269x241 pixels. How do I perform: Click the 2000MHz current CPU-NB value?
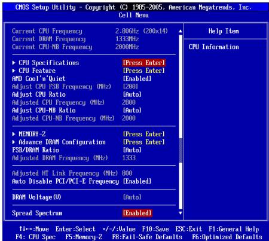[x=127, y=47]
